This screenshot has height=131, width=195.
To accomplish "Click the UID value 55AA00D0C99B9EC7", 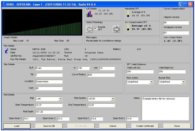I will [44, 56].
